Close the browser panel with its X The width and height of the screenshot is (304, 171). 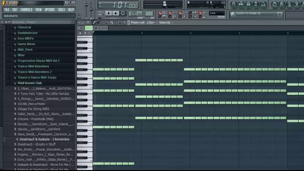coord(73,22)
